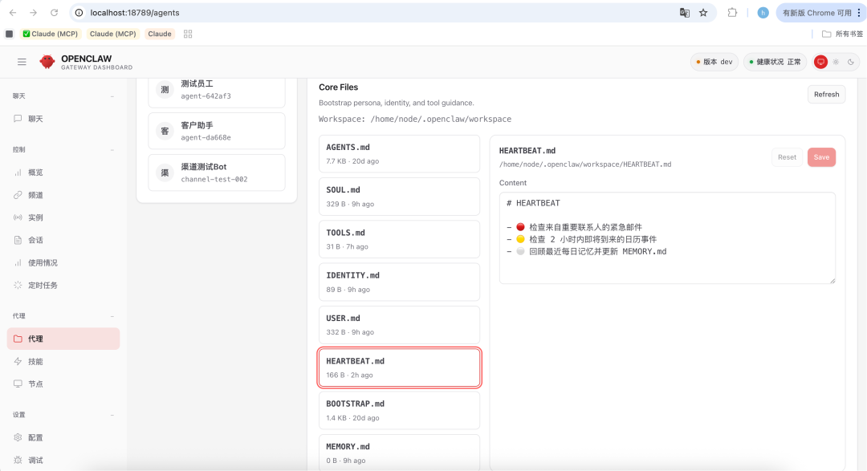
Task: Open USER.md core file
Action: click(x=399, y=325)
